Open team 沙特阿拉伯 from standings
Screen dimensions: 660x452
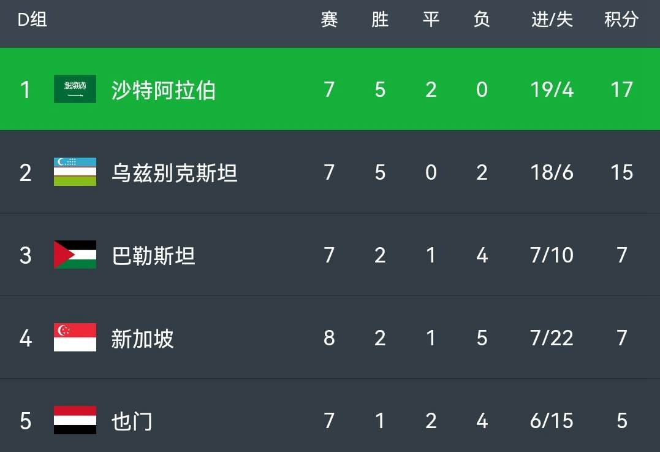tap(164, 90)
